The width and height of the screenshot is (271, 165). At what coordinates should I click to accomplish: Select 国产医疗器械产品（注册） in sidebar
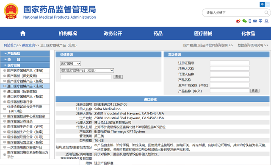25,71
